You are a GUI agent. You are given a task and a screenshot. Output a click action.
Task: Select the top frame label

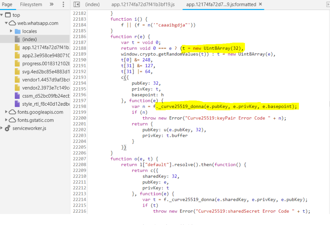pos(16,15)
